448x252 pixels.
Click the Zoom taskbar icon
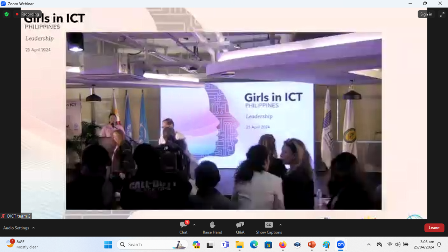click(x=341, y=245)
